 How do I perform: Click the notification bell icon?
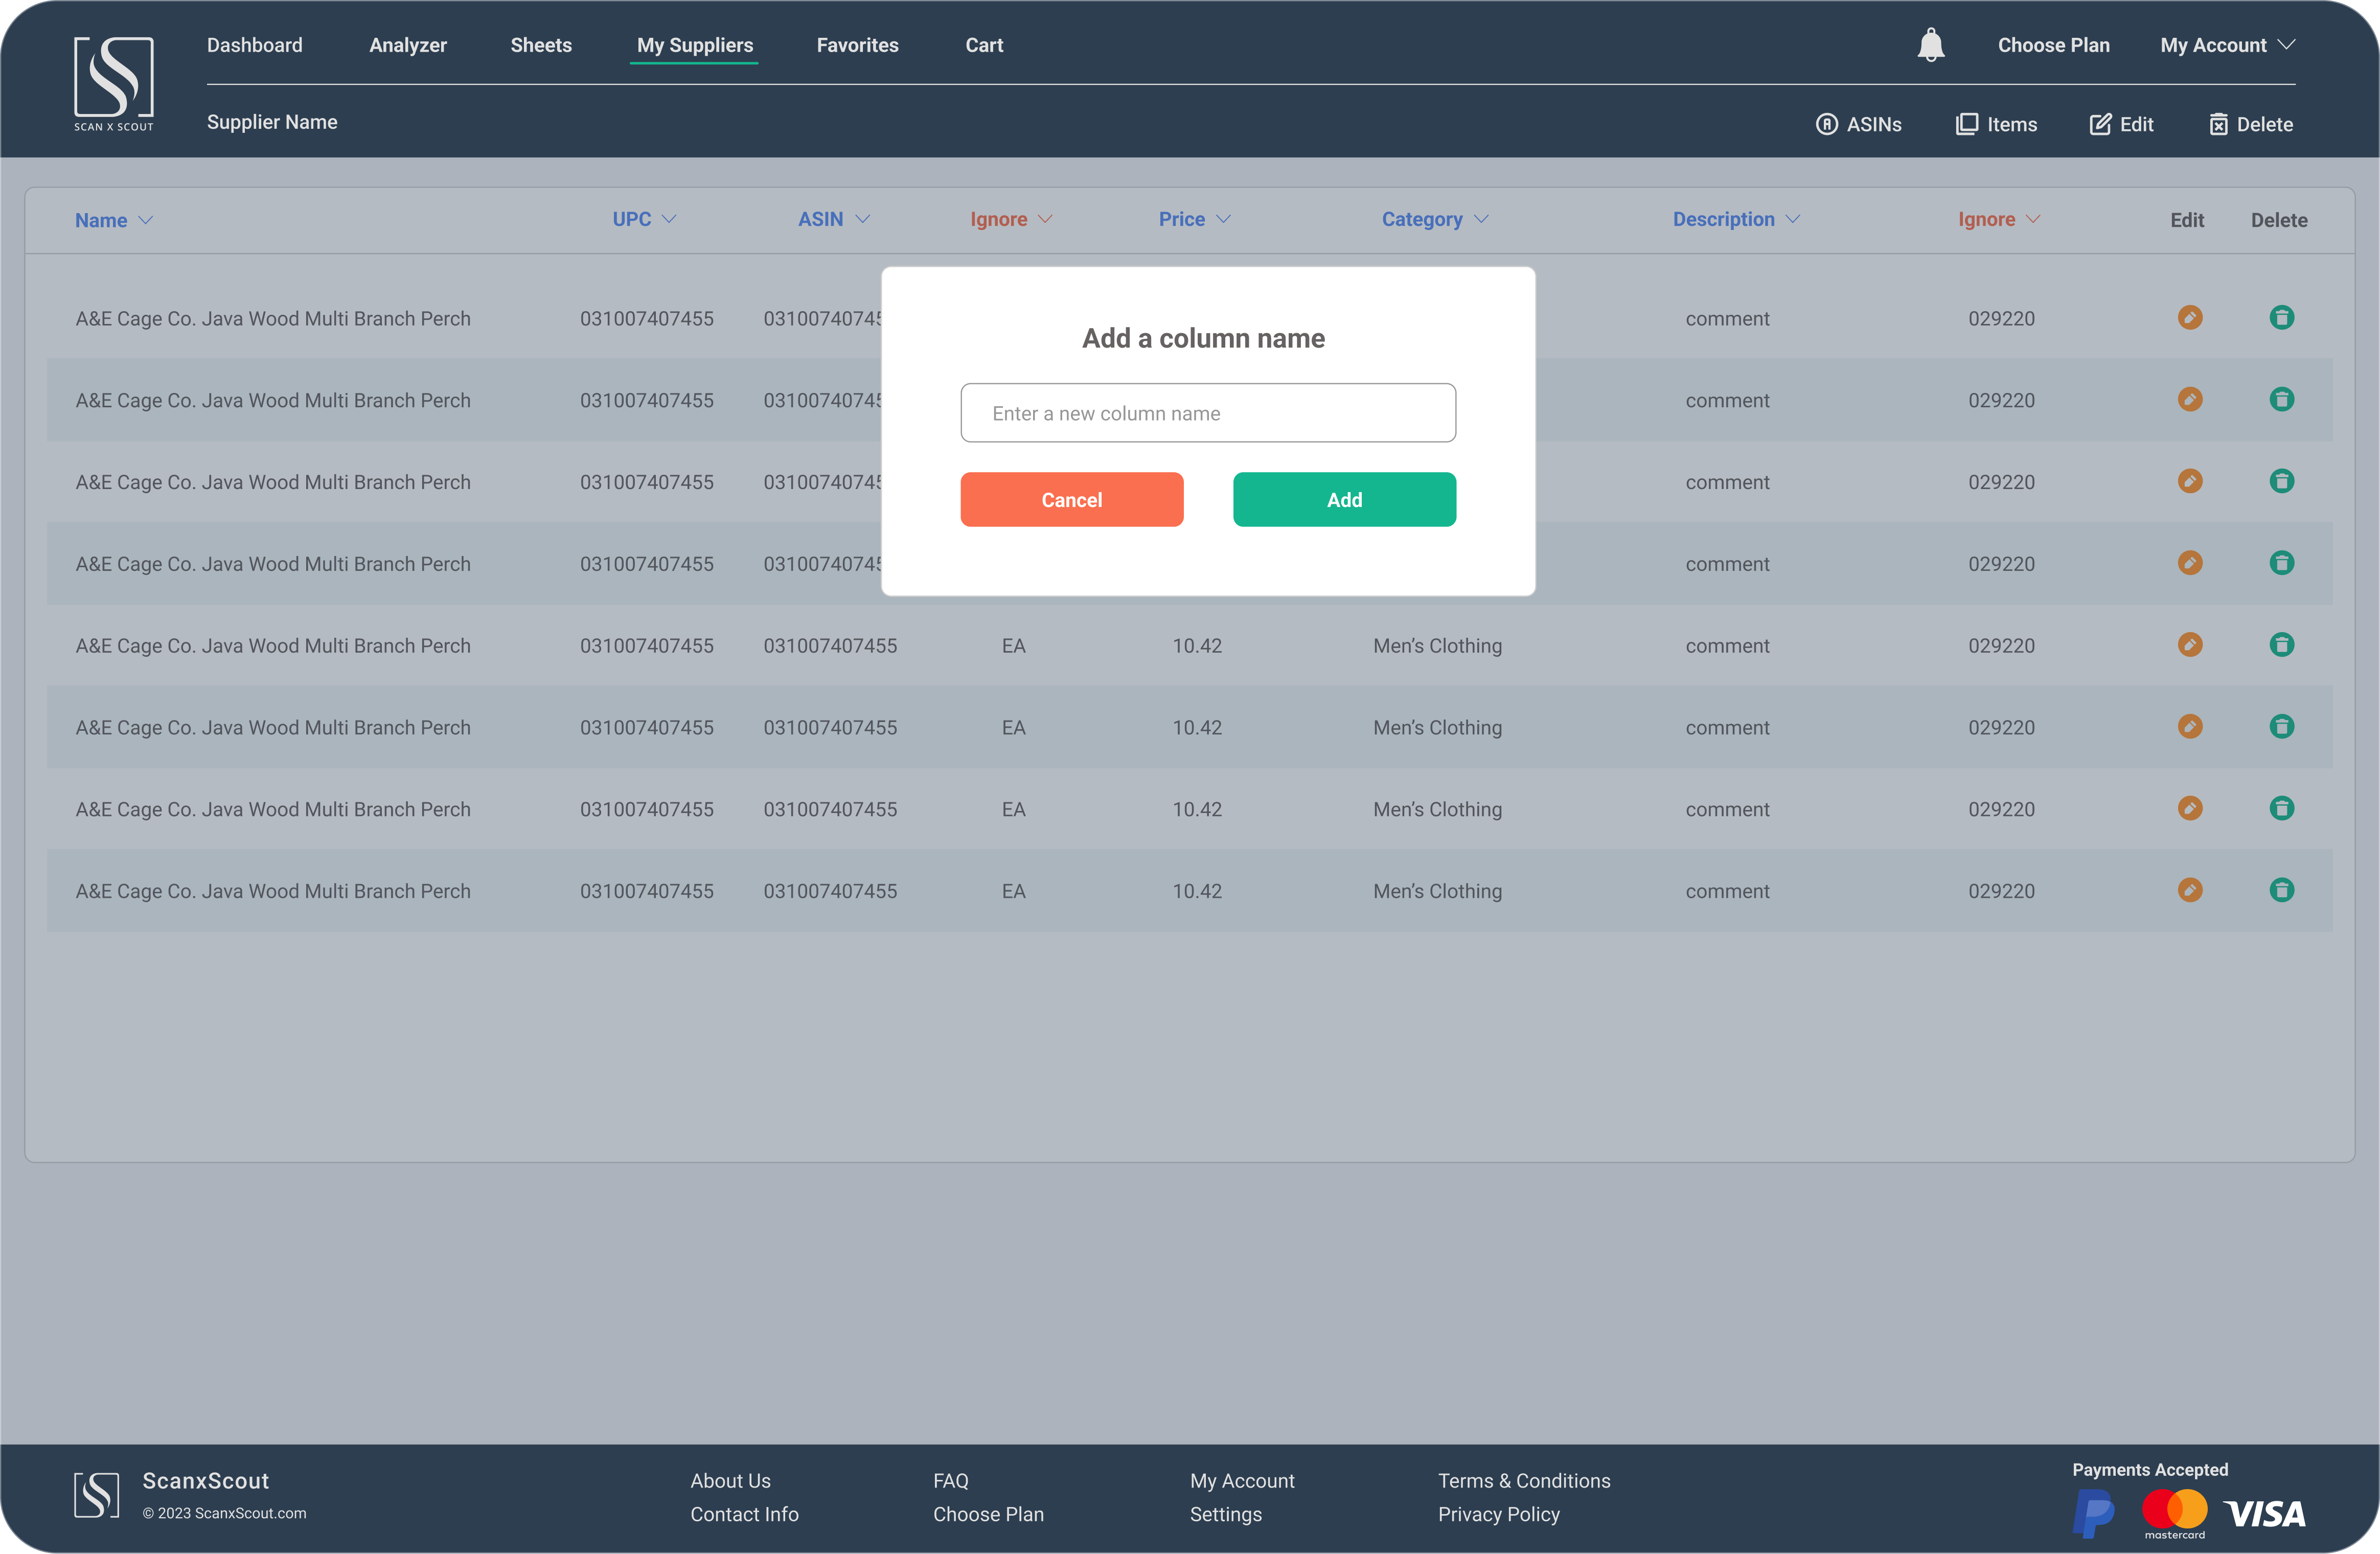[1931, 45]
